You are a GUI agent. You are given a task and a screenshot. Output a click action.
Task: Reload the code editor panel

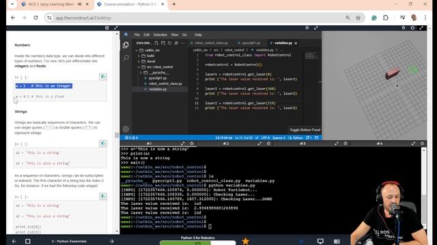pos(307,28)
